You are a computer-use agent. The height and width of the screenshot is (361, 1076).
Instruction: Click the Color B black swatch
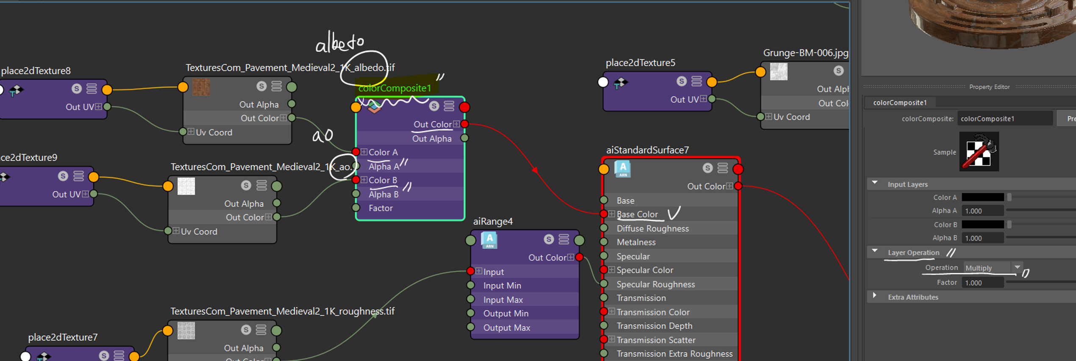983,224
